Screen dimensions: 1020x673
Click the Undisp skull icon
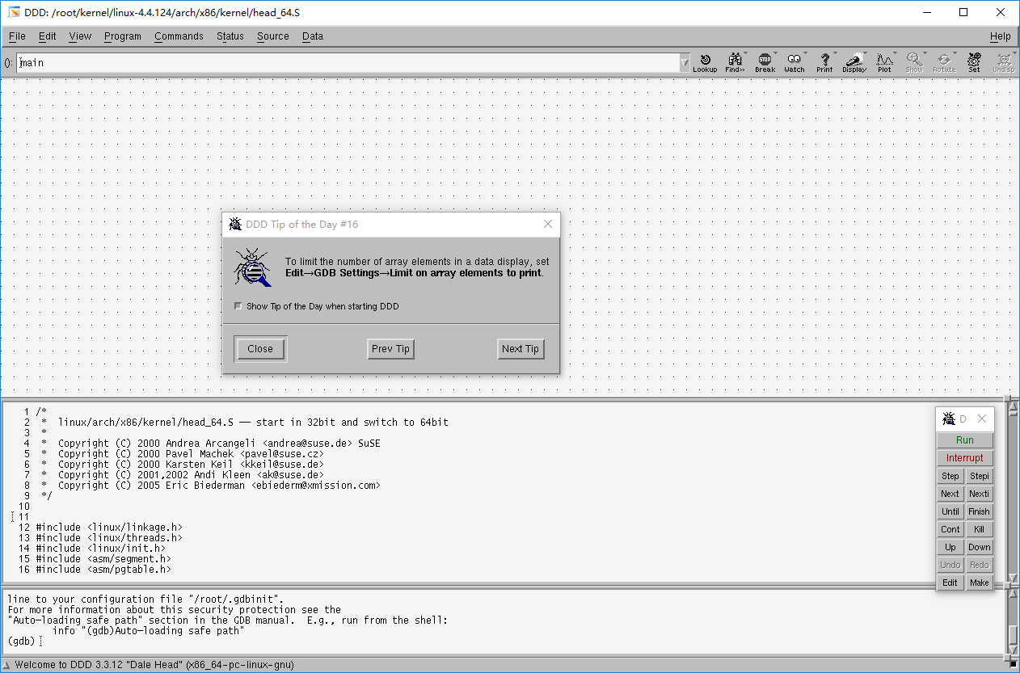coord(1004,62)
